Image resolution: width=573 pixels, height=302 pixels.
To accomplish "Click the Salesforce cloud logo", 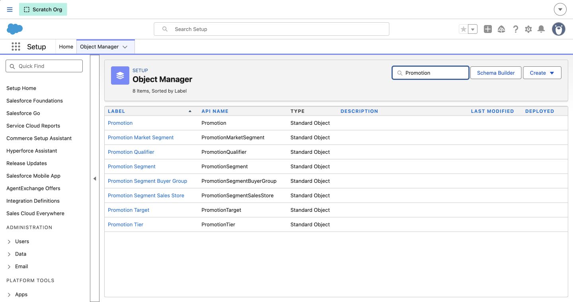I will pos(15,29).
